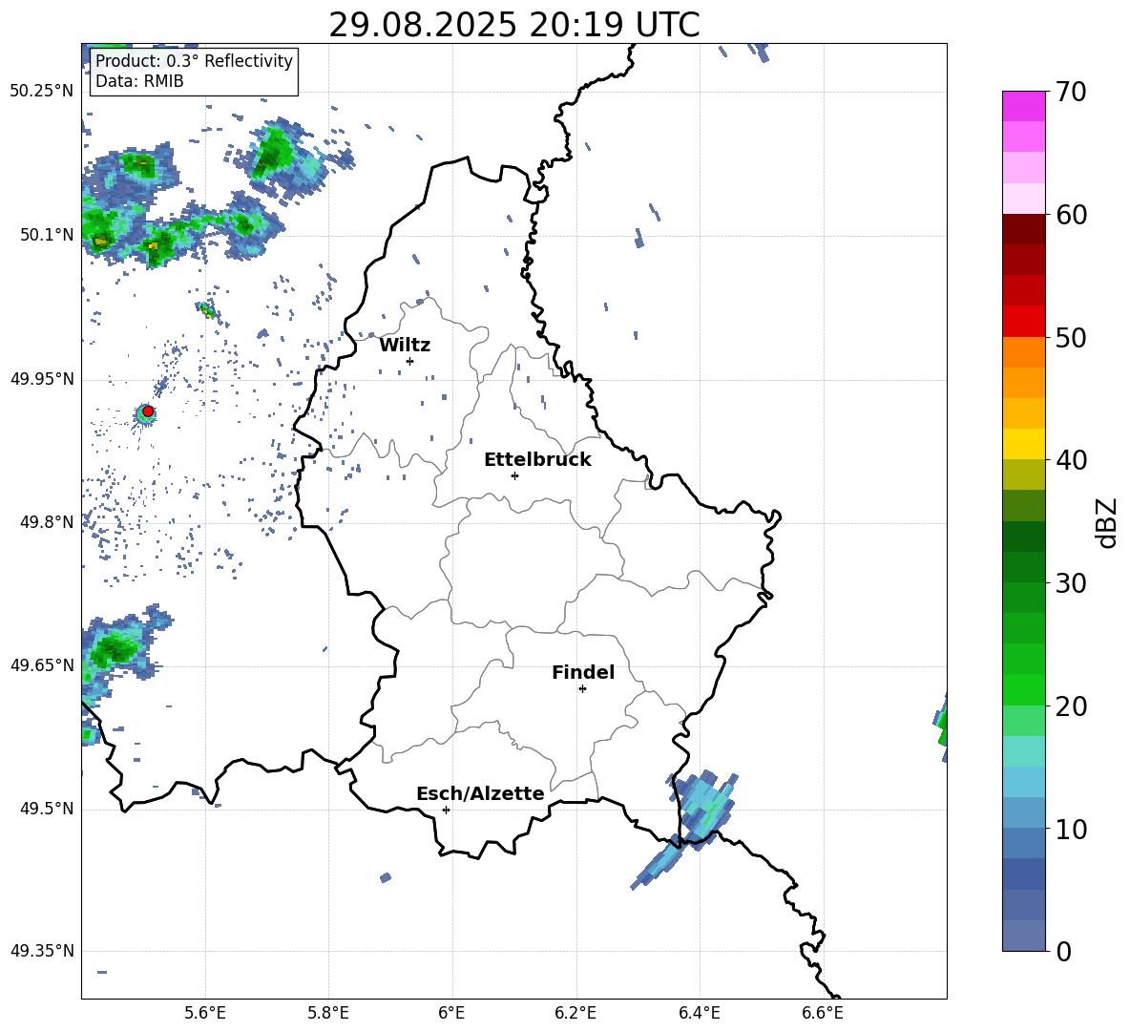Click the 6.2°E longitude label
Screen dimensions: 1130x1032
(575, 1013)
